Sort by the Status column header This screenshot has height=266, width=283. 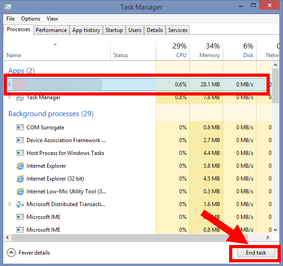pos(133,51)
